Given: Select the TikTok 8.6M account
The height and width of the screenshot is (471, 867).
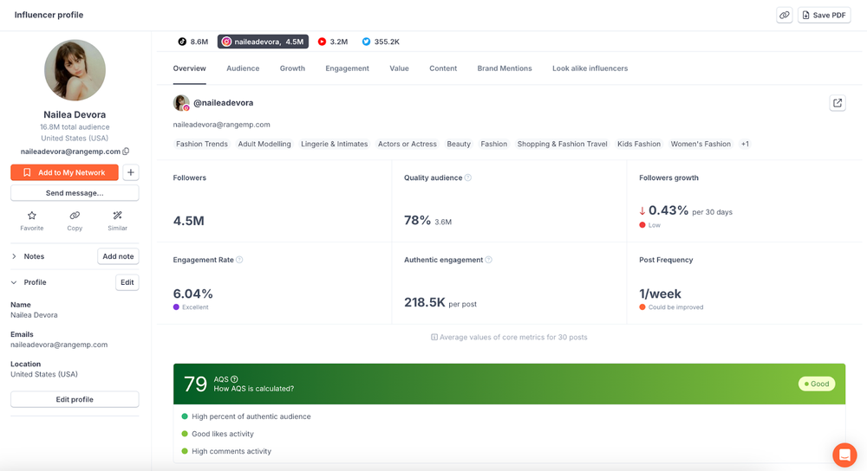Looking at the screenshot, I should 193,42.
